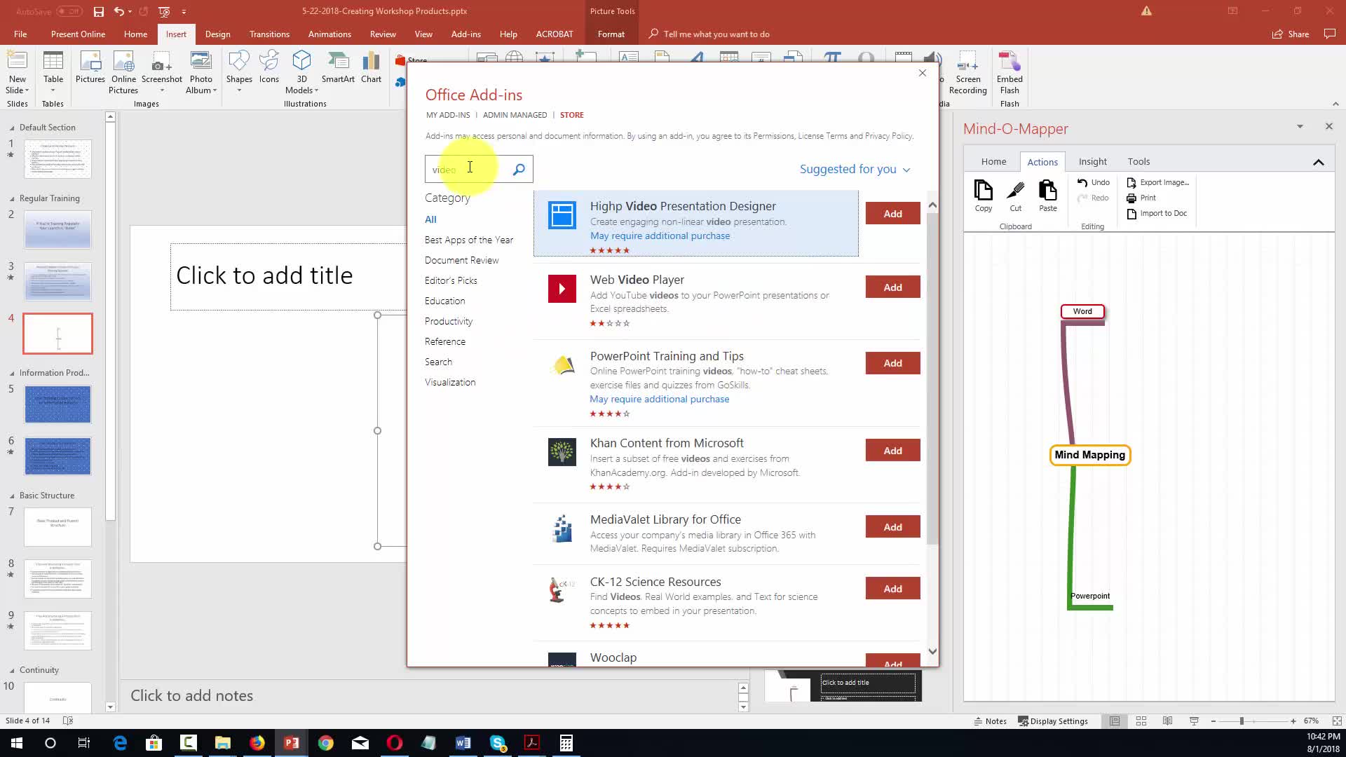The image size is (1346, 757).
Task: Insert a SmartArt graphic
Action: [338, 67]
